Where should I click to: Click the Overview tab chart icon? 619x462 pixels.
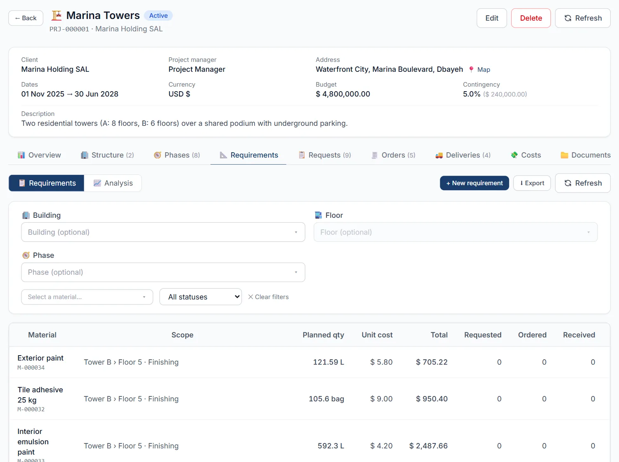pyautogui.click(x=21, y=155)
